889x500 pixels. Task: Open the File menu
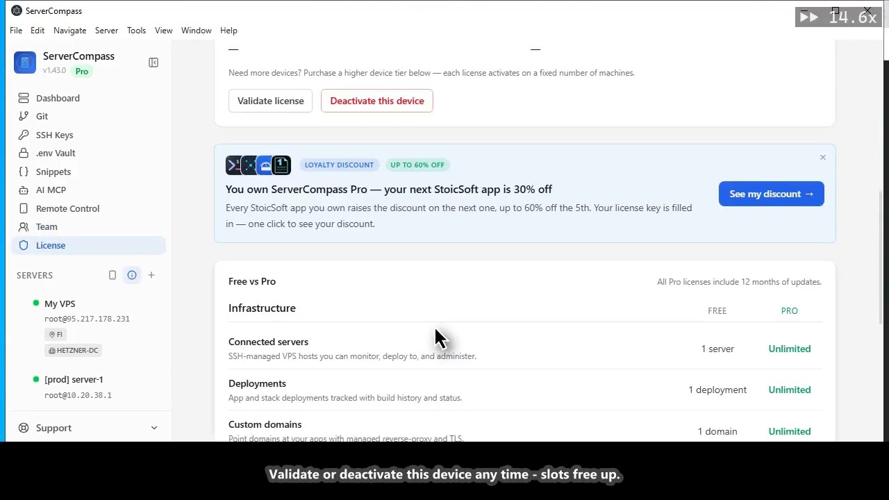click(16, 31)
